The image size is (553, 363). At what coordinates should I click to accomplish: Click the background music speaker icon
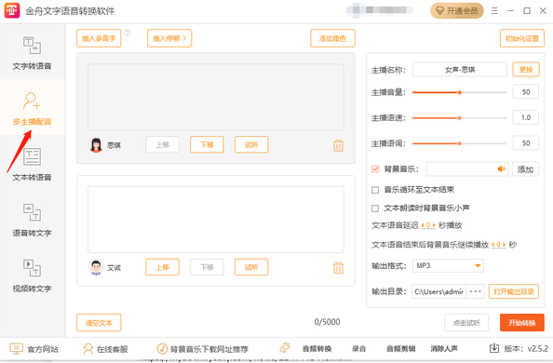[x=501, y=169]
